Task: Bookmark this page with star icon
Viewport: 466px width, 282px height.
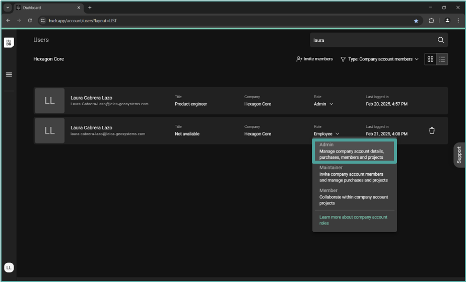Action: click(416, 21)
